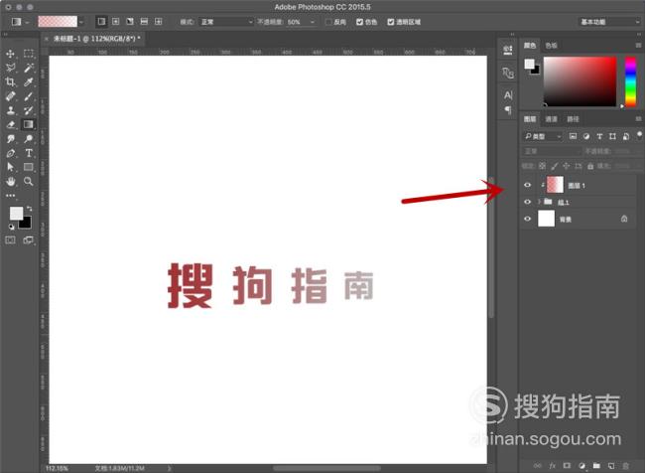The width and height of the screenshot is (645, 473).
Task: Open gradient picker dropdown arrow
Action: coord(81,22)
